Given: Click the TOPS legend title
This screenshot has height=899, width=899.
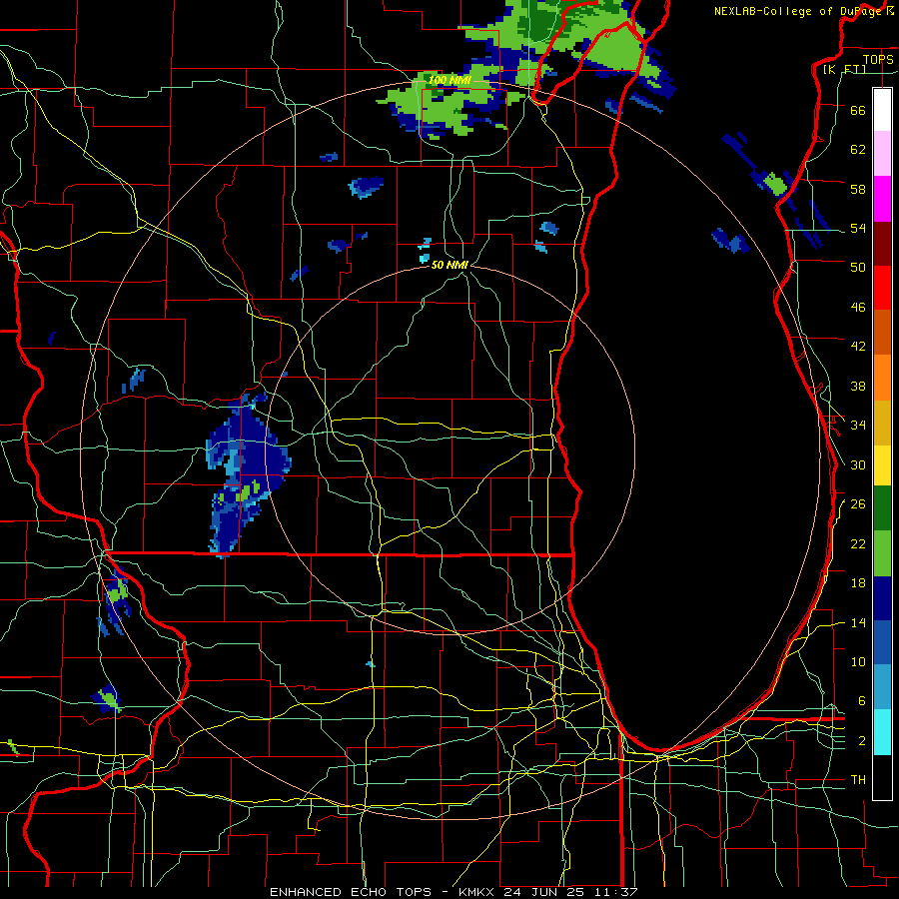Looking at the screenshot, I should coord(878,60).
